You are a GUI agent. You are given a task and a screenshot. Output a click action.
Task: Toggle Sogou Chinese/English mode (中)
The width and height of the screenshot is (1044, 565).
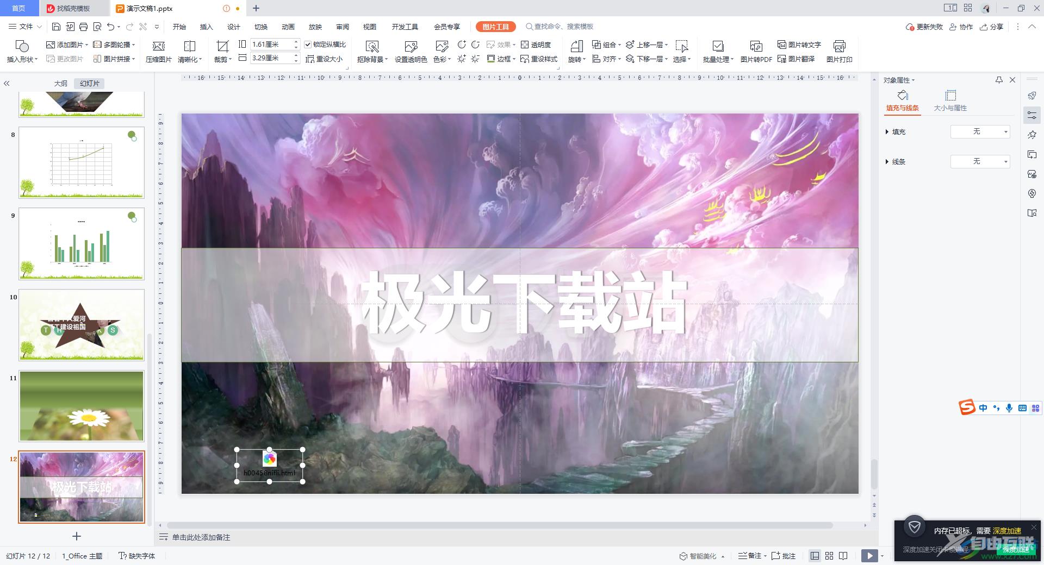click(x=983, y=408)
